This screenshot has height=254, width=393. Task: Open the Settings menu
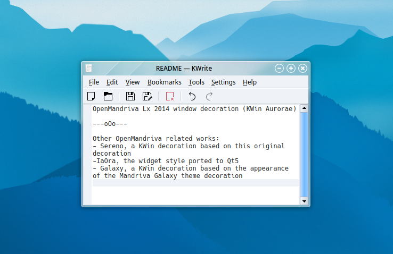click(223, 82)
